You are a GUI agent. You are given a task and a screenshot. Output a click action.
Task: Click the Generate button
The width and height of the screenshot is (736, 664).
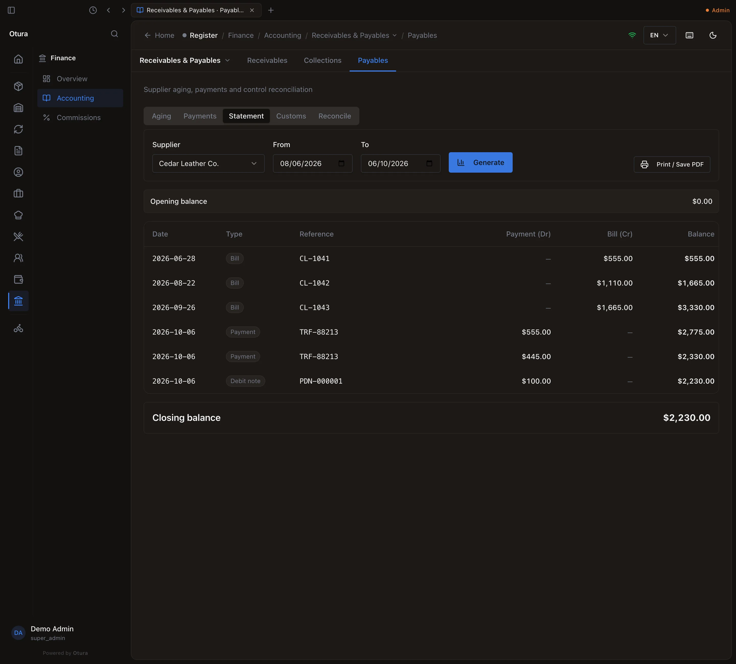(480, 162)
